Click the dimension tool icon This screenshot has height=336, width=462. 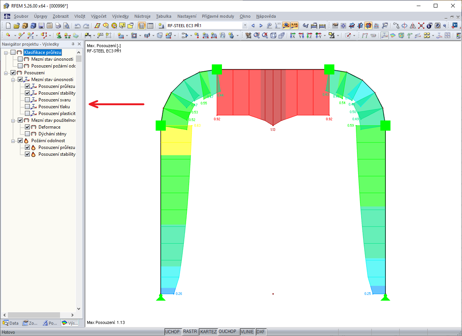click(x=88, y=35)
